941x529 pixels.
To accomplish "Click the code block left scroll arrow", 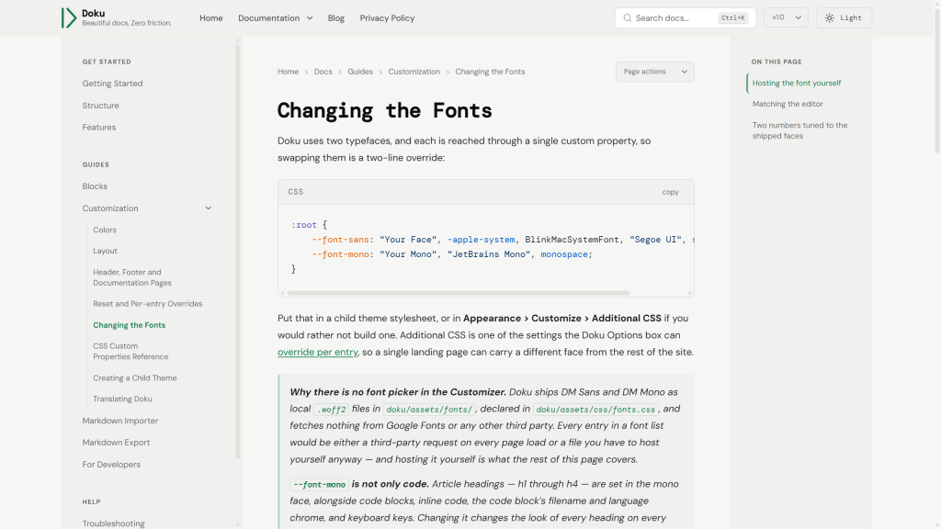I will tap(282, 293).
